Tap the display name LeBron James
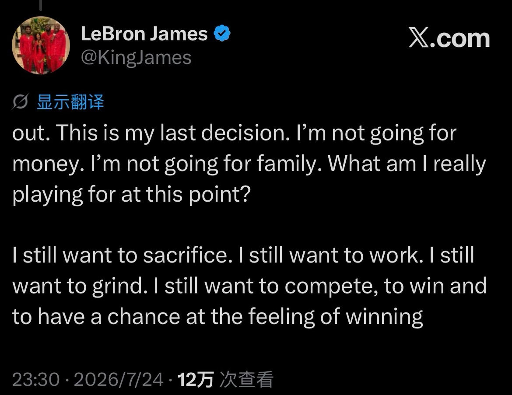The image size is (512, 395). tap(144, 34)
